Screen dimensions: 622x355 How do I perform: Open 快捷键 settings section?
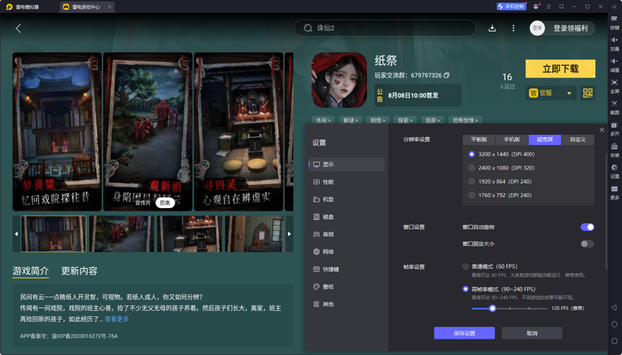pyautogui.click(x=346, y=269)
